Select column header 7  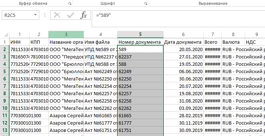(x=213, y=35)
